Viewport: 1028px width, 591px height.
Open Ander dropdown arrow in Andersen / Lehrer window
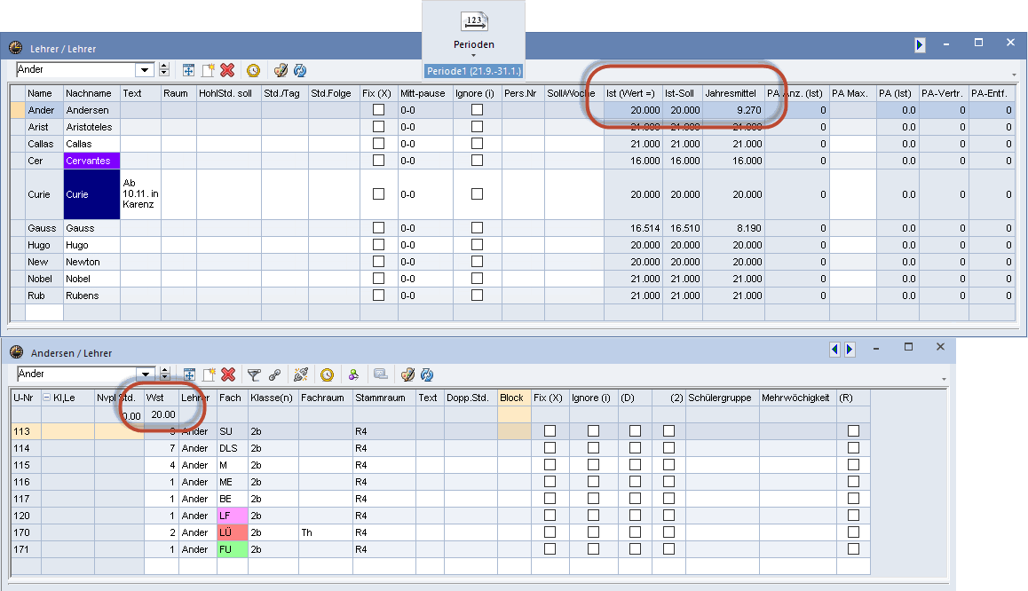[x=146, y=374]
